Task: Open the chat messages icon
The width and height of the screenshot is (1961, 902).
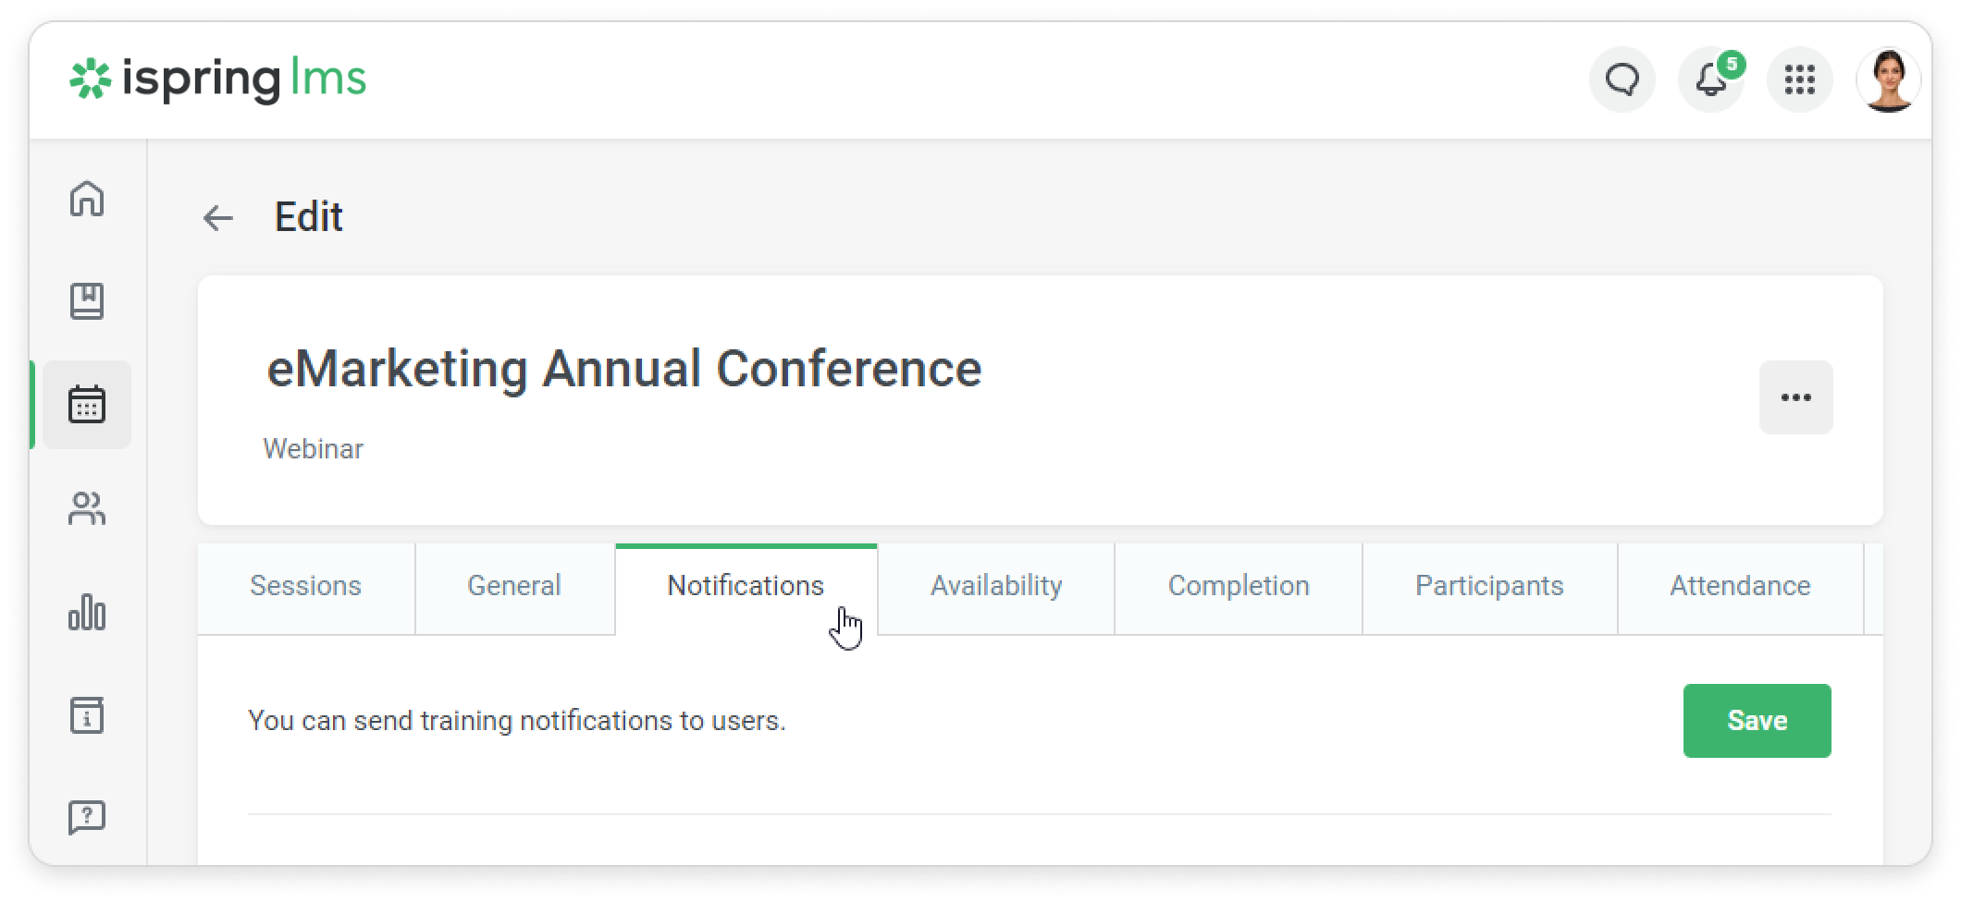Action: tap(1622, 79)
